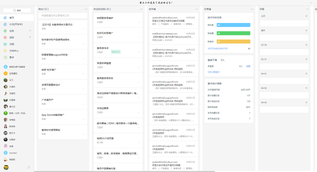Screen dimensions: 317x172
Task: Click the plus icon next to 今天 in the schedule
Action: coord(306,16)
